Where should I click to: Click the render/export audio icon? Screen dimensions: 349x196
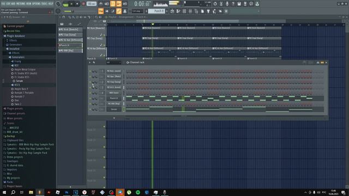(245, 4)
